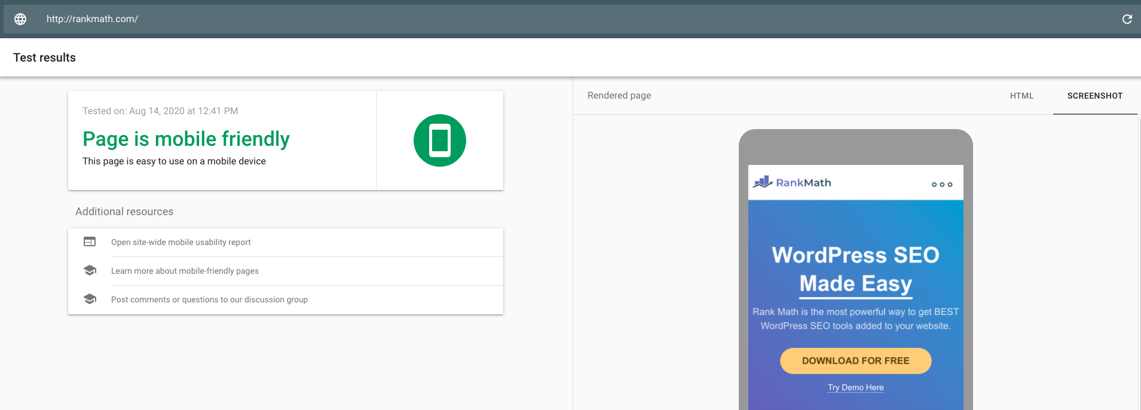The height and width of the screenshot is (410, 1141).
Task: Click the WordPress SEO Made Easy headline
Action: point(855,269)
